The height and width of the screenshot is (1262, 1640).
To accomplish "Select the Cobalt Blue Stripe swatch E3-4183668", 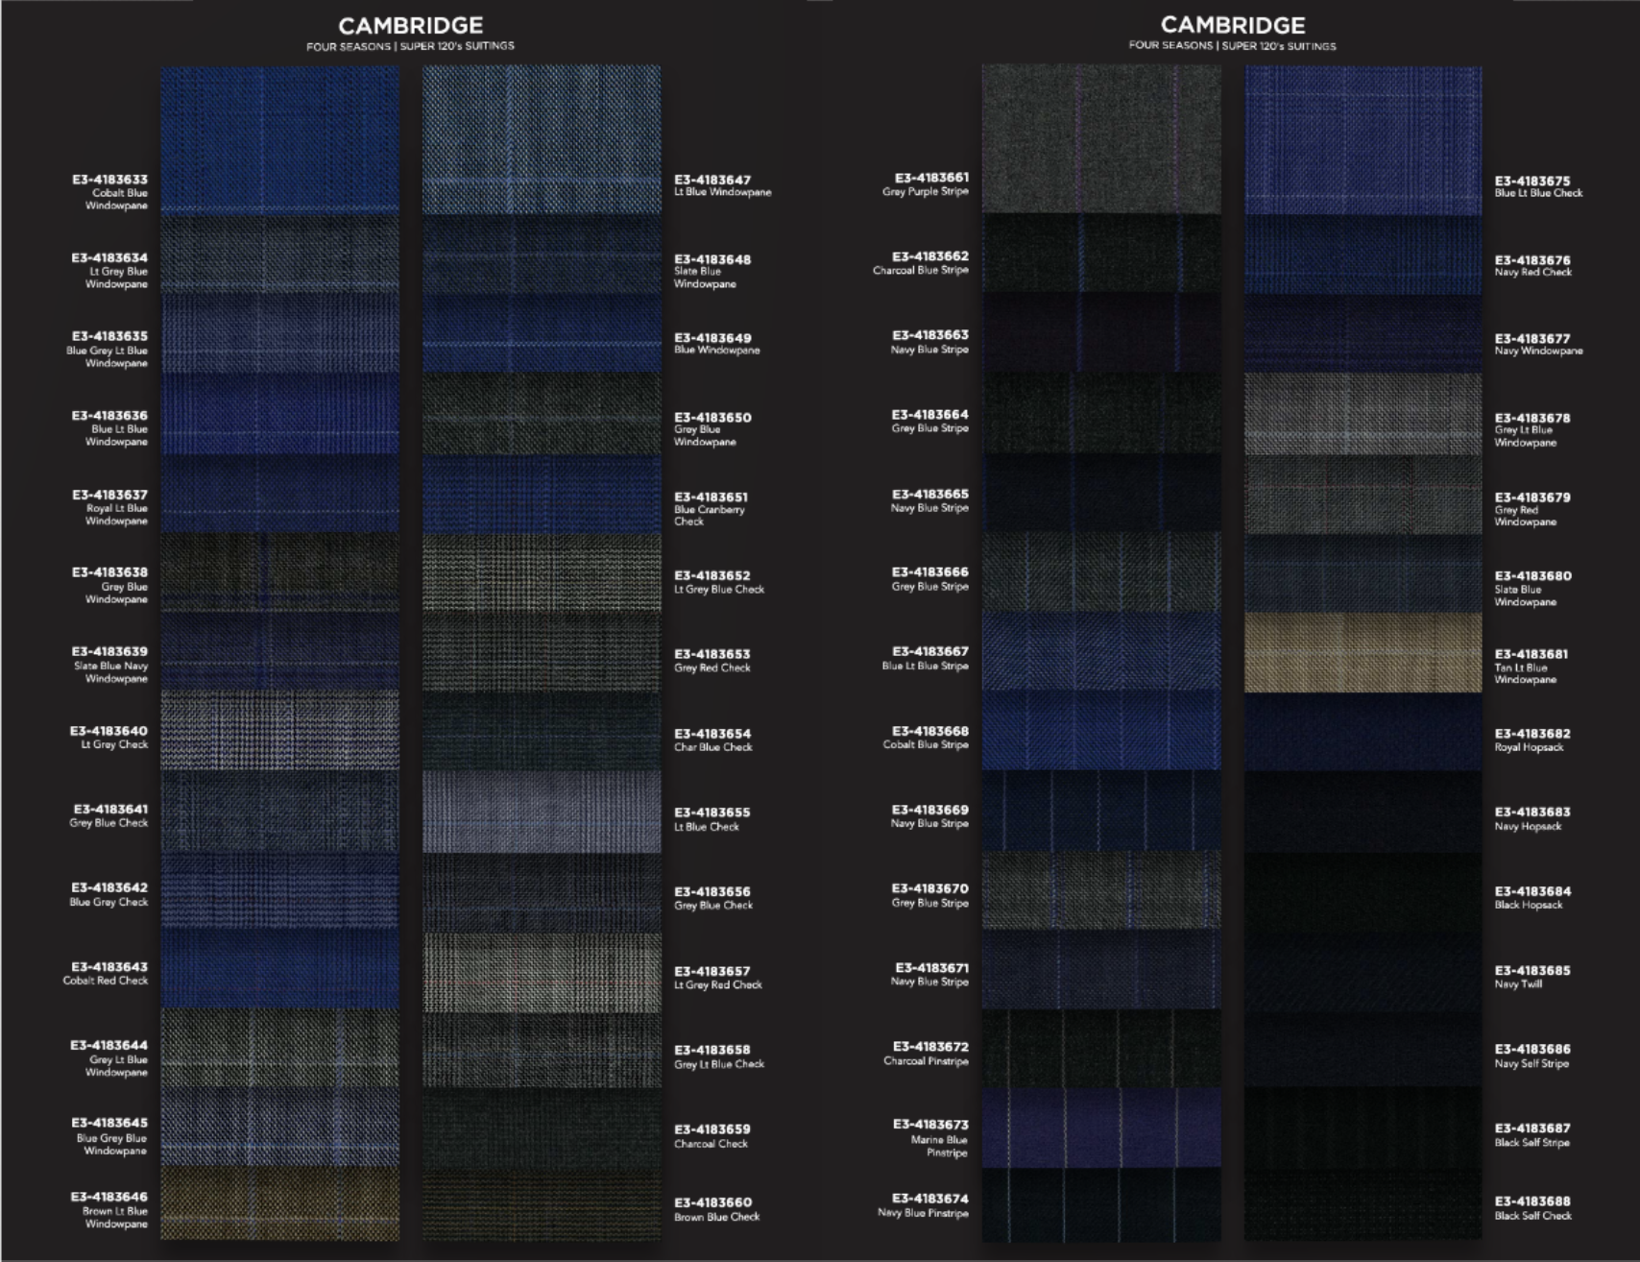I will 1101,731.
